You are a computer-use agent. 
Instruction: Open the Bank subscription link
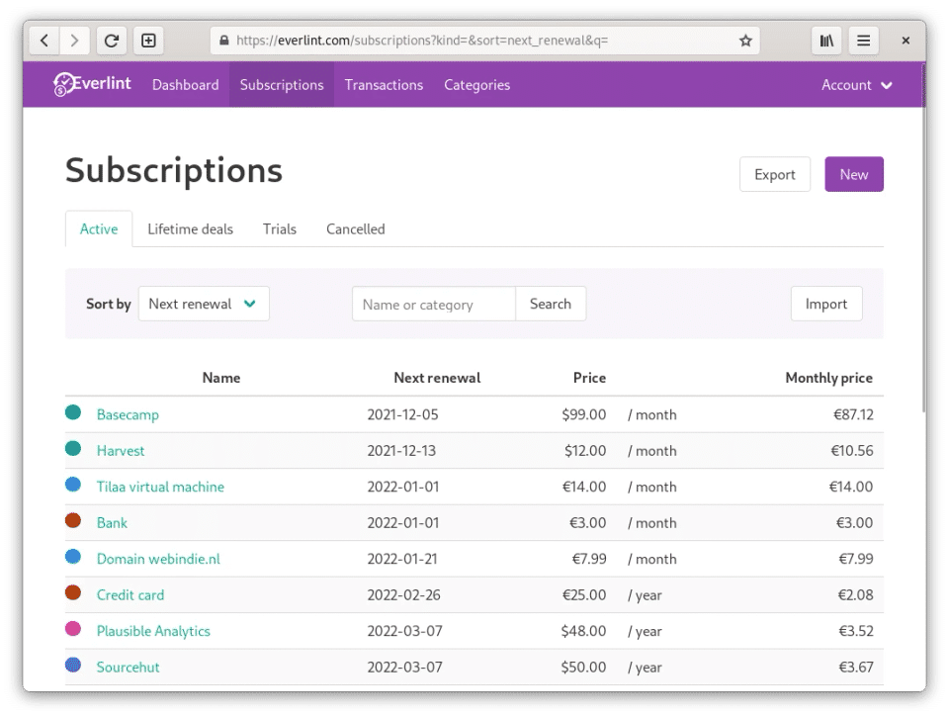(112, 522)
